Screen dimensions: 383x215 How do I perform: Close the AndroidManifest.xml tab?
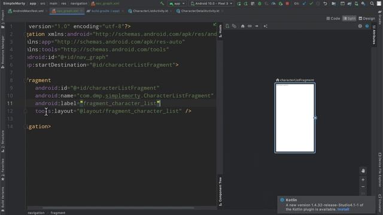46,11
